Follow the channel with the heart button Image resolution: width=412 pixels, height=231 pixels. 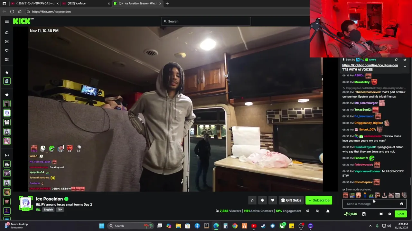pyautogui.click(x=273, y=200)
